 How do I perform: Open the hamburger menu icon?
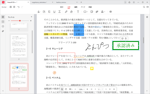click(x=134, y=2)
